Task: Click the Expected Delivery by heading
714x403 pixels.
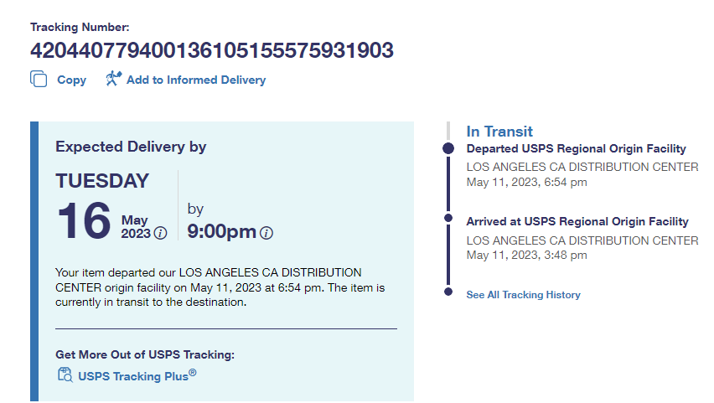Action: click(131, 147)
